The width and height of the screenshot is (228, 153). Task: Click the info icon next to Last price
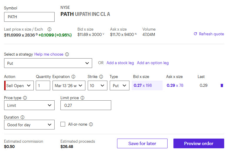[49, 29]
